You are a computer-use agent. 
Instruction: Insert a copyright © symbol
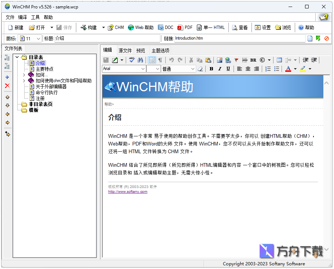click(x=263, y=60)
